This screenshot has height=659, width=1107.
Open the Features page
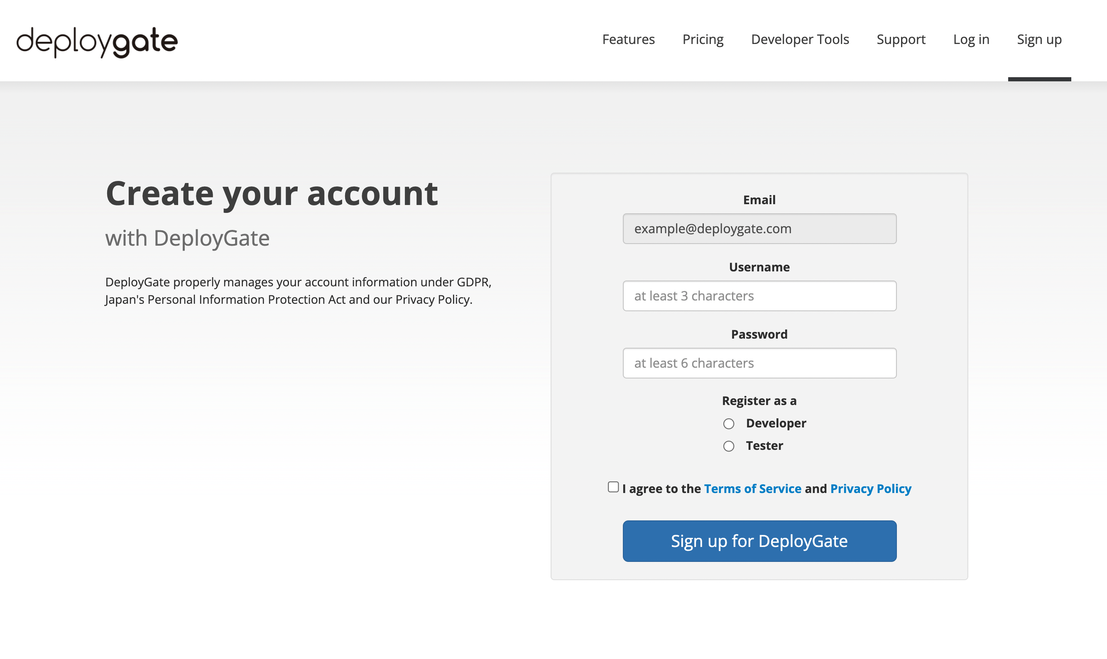[628, 39]
